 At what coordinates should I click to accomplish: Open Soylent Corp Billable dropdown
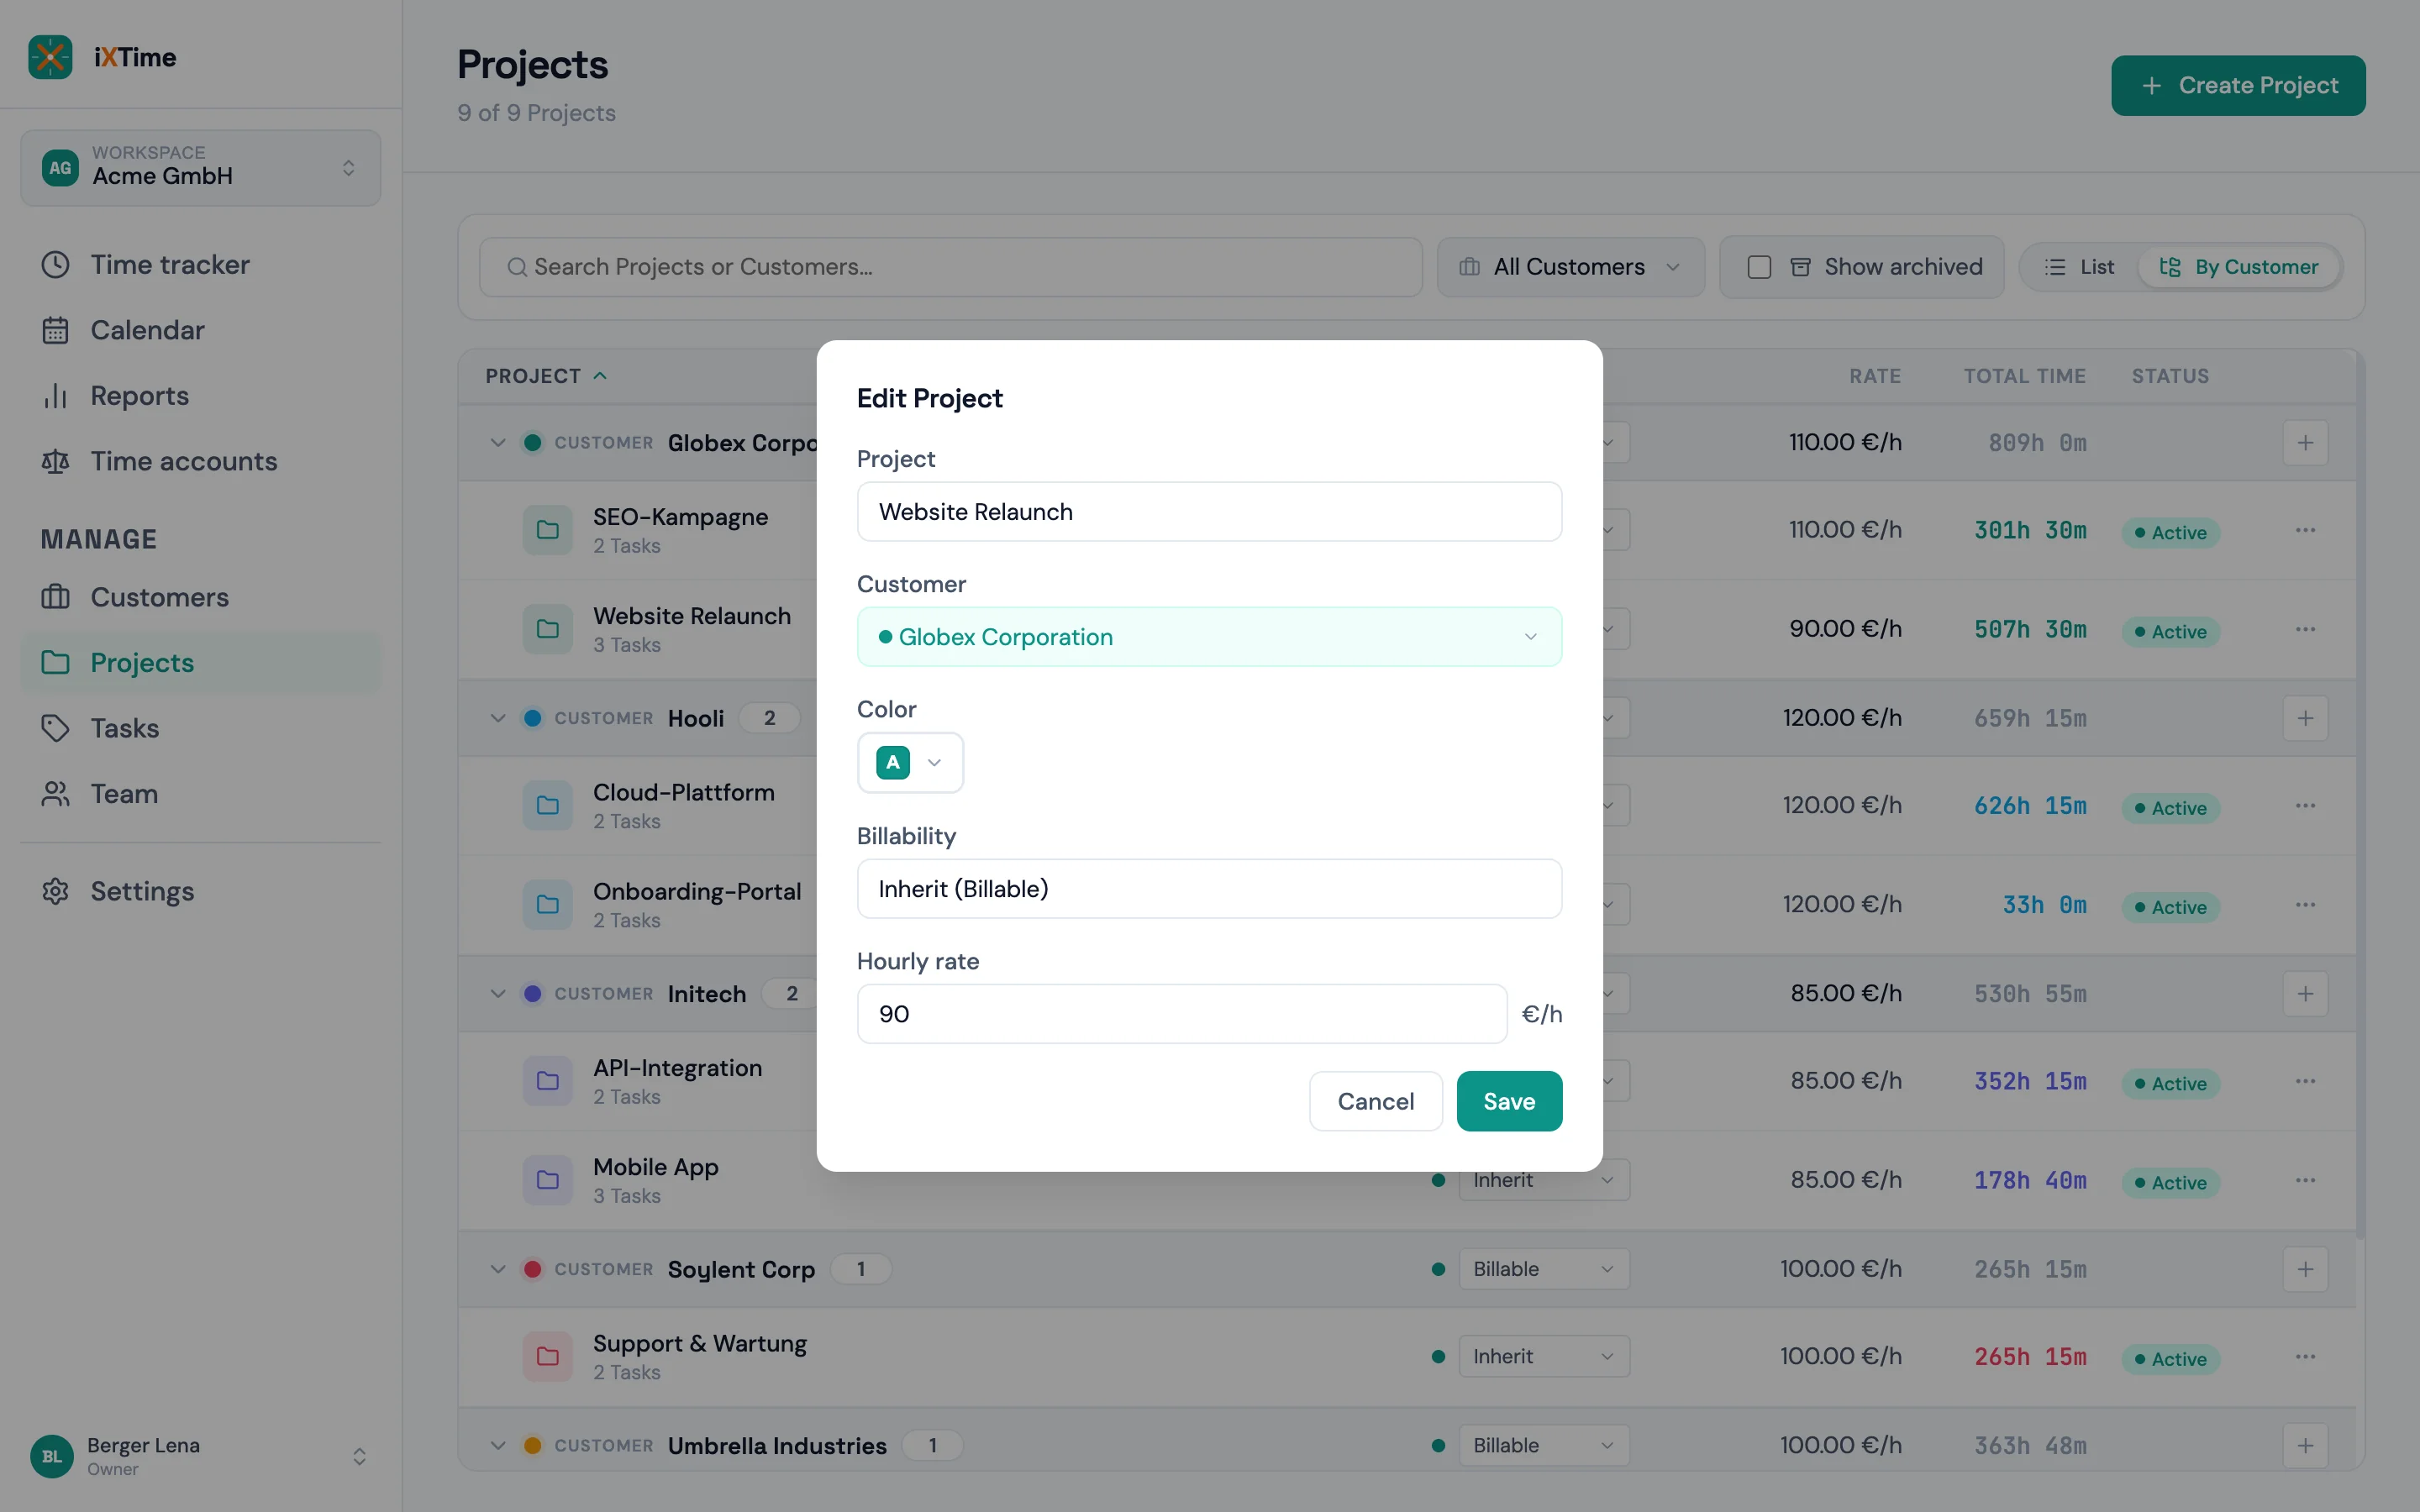coord(1544,1269)
